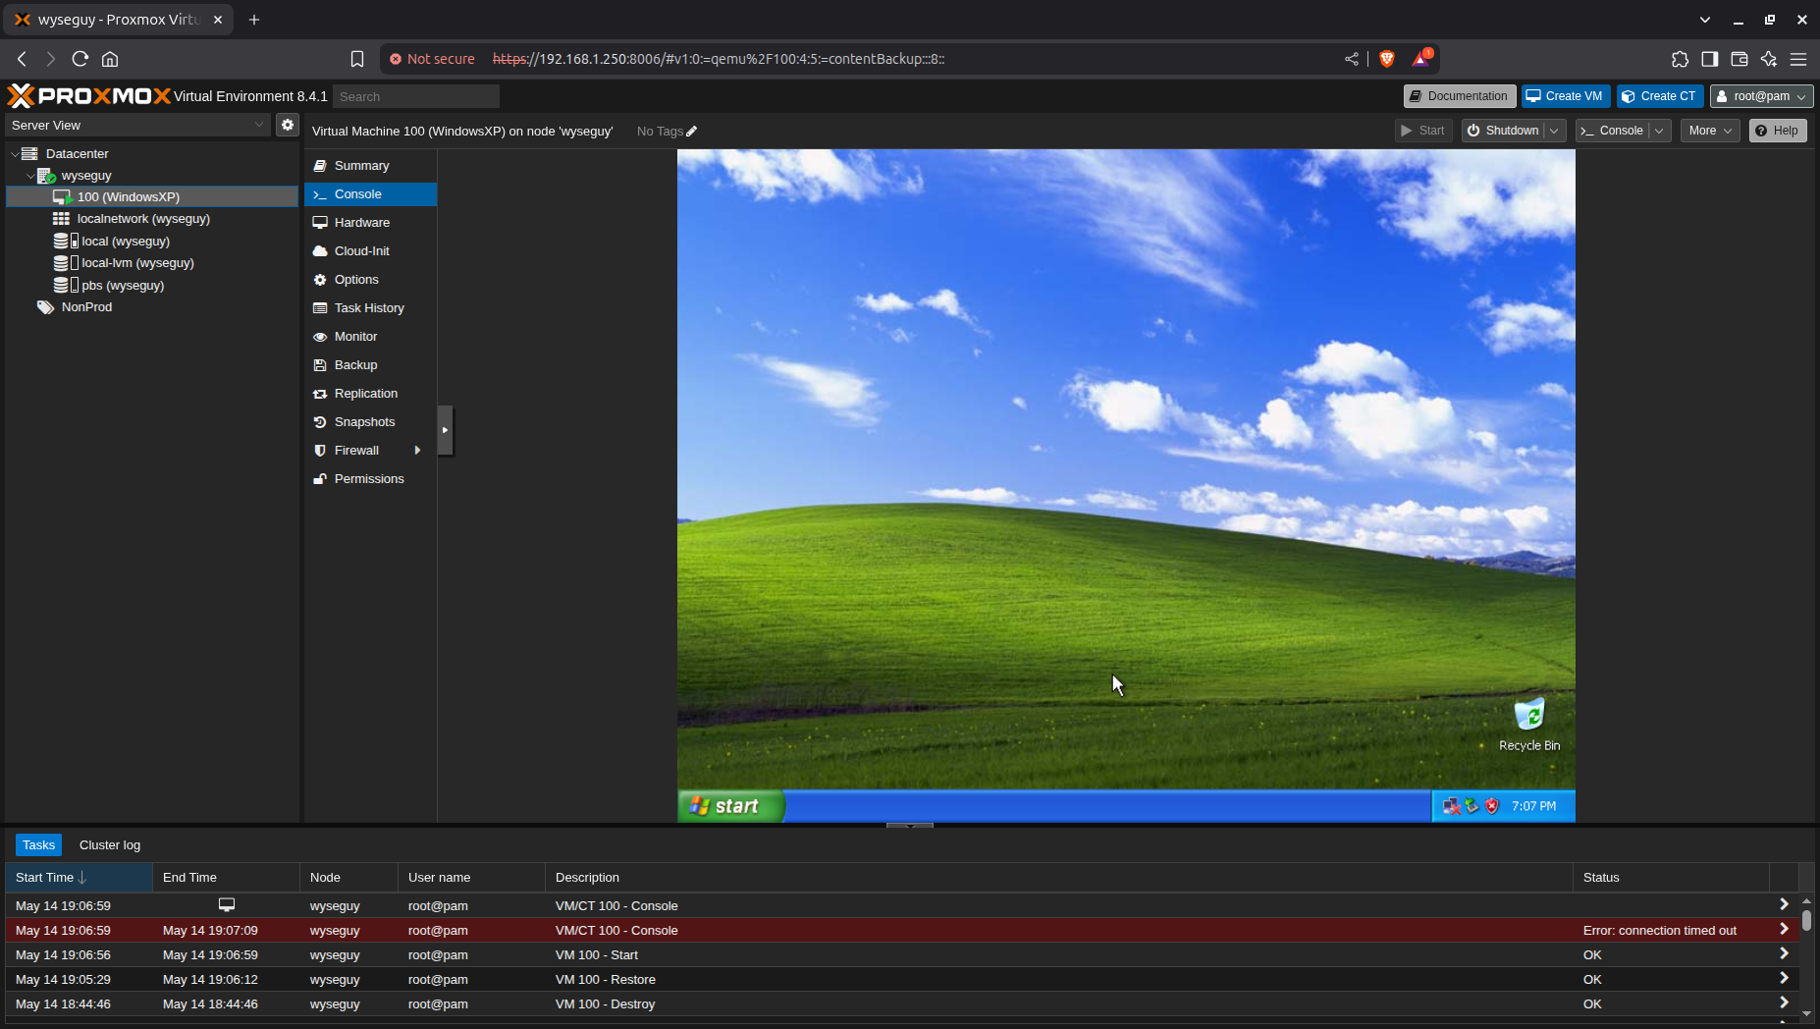Select localnetwork (wyseguy) in tree

(143, 219)
